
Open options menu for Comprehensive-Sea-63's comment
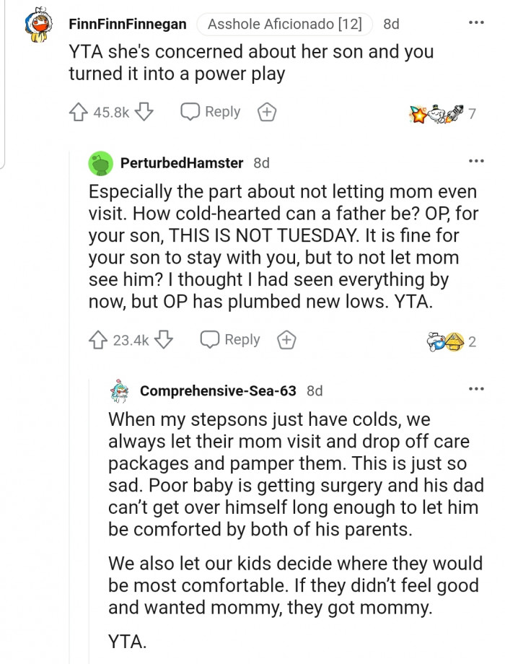coord(476,389)
